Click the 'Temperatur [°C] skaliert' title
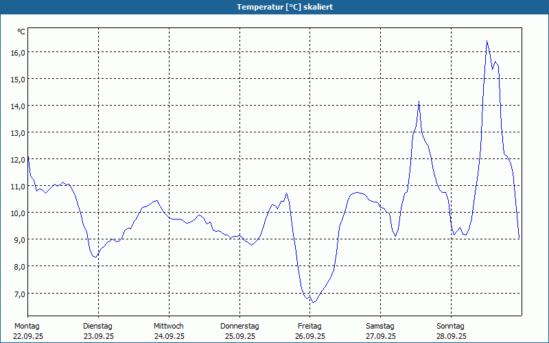This screenshot has height=343, width=549. click(285, 7)
